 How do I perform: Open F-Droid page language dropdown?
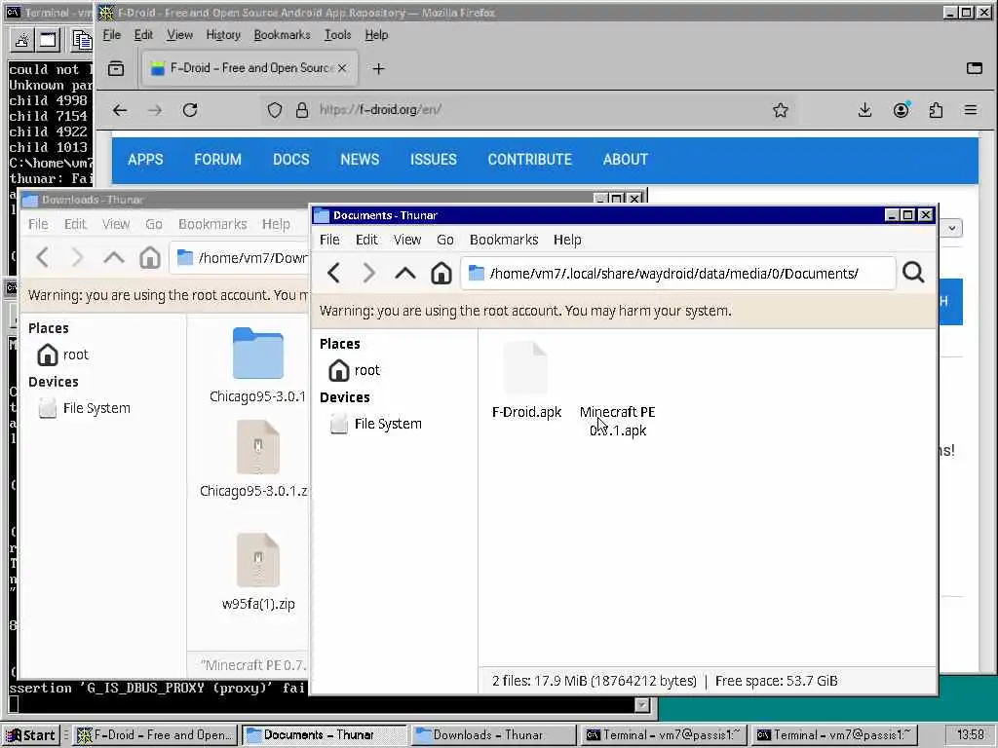[951, 228]
